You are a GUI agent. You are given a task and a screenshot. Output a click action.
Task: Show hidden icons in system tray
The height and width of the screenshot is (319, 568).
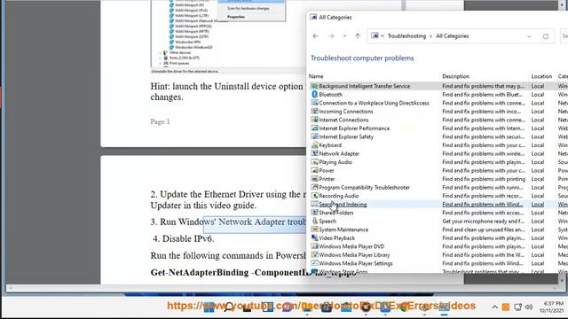494,307
